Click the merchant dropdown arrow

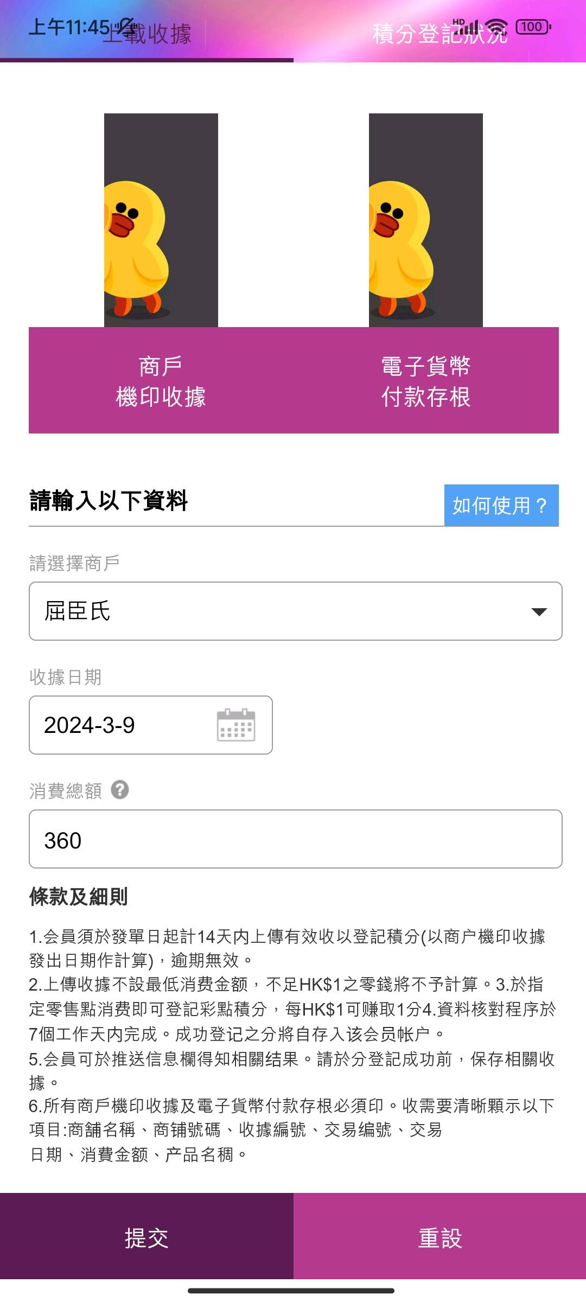coord(539,612)
